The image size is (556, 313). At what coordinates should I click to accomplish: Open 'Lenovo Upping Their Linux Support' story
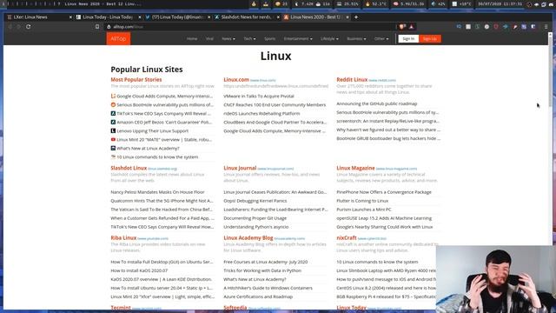point(153,131)
